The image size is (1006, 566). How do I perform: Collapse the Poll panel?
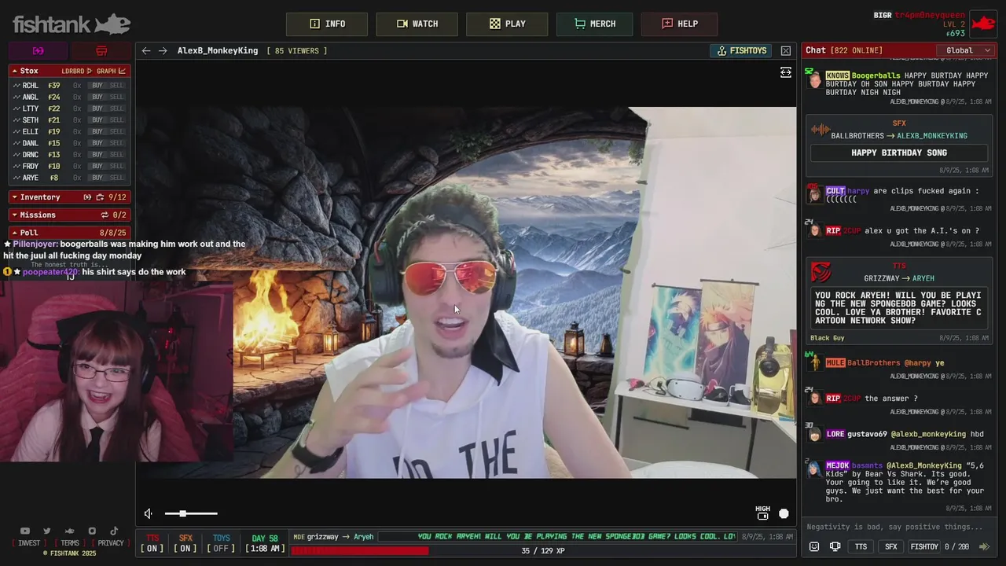tap(14, 233)
